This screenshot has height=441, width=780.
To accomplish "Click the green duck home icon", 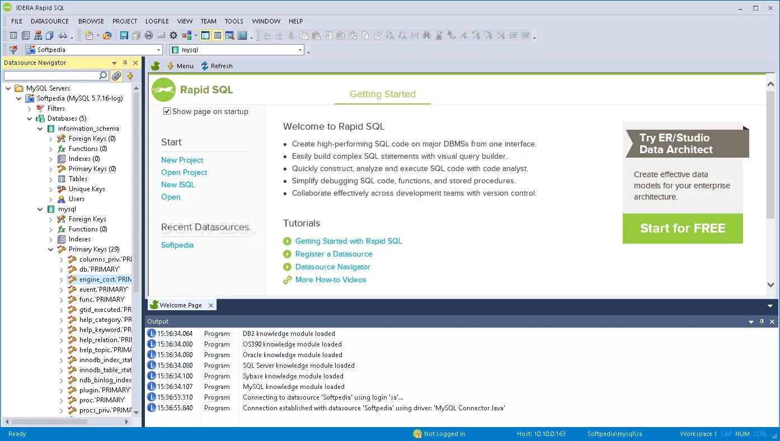I will click(x=156, y=66).
